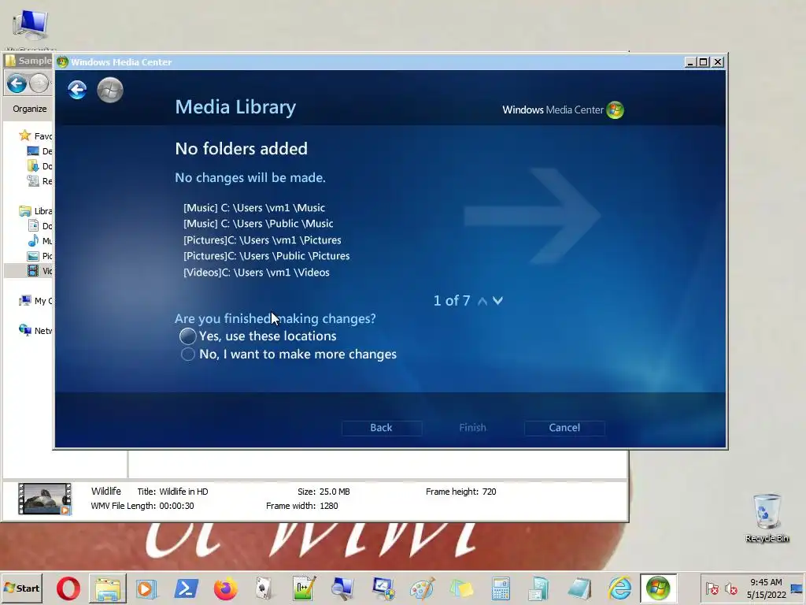Select Favorites in Explorer sidebar

(35, 135)
